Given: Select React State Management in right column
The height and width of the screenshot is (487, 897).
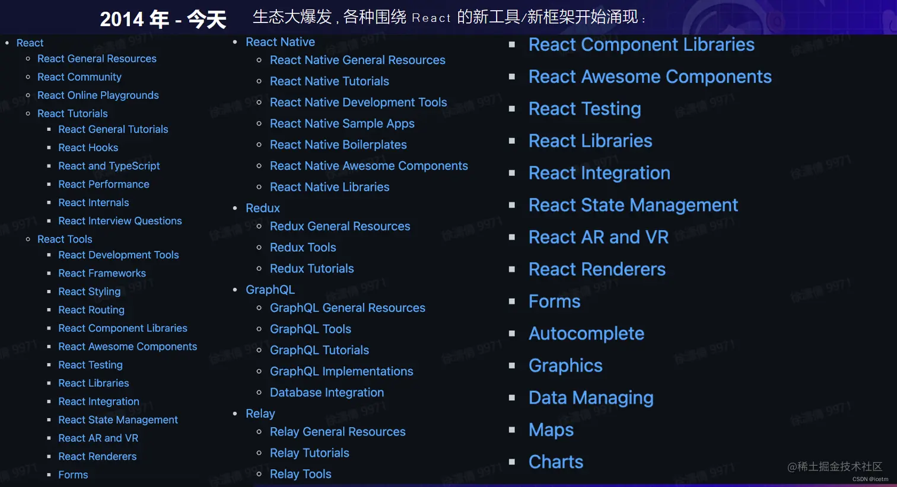Looking at the screenshot, I should click(633, 204).
